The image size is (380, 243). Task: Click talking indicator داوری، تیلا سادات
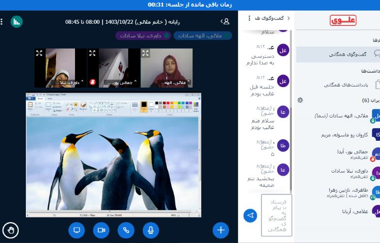coord(143,36)
